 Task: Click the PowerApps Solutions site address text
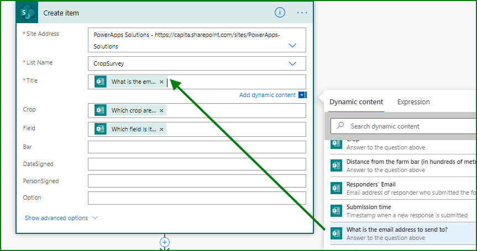coord(187,40)
